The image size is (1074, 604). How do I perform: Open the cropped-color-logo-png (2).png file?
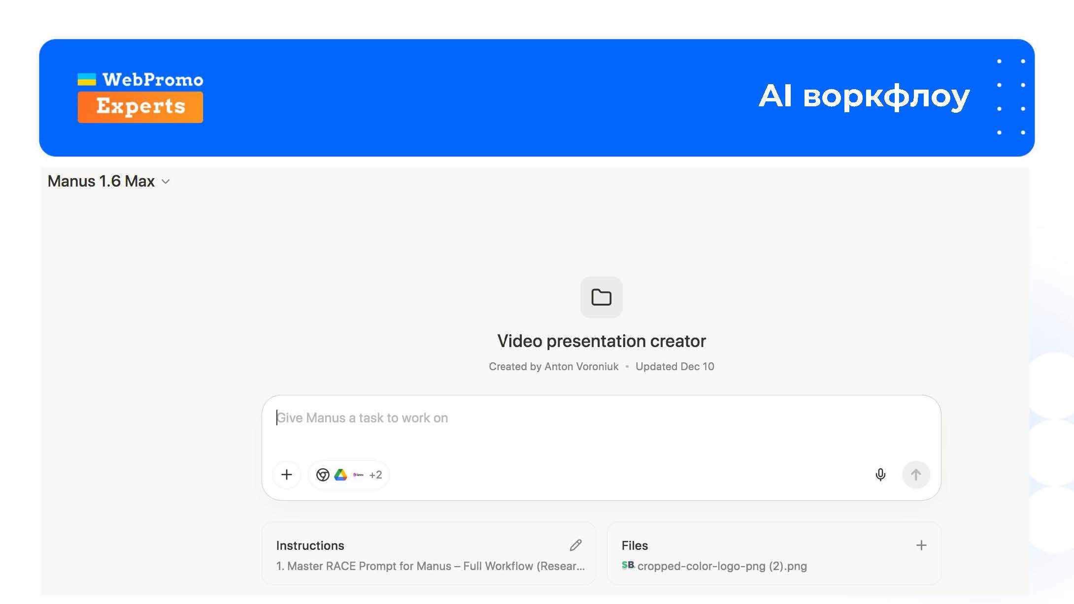(x=722, y=566)
